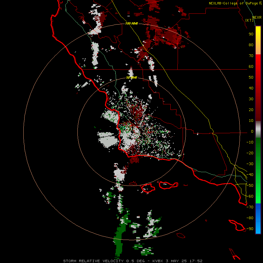
Task: Select the 70 value on velocity scale
Action: tap(251, 56)
